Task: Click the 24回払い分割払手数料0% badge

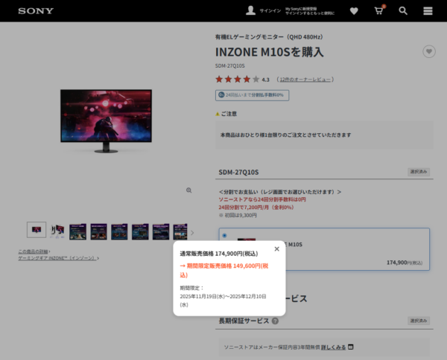Action: coord(253,95)
